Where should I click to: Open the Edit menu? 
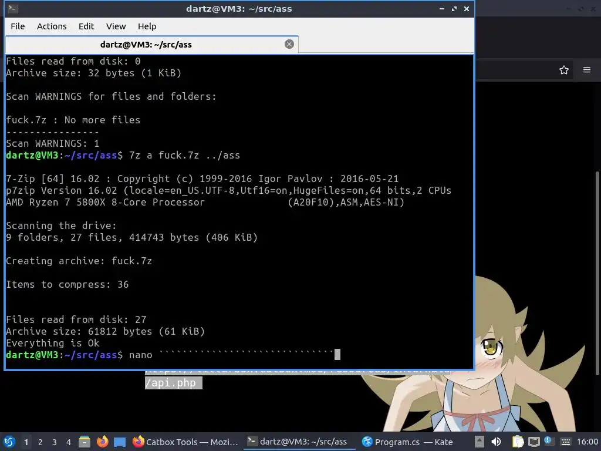click(x=86, y=26)
